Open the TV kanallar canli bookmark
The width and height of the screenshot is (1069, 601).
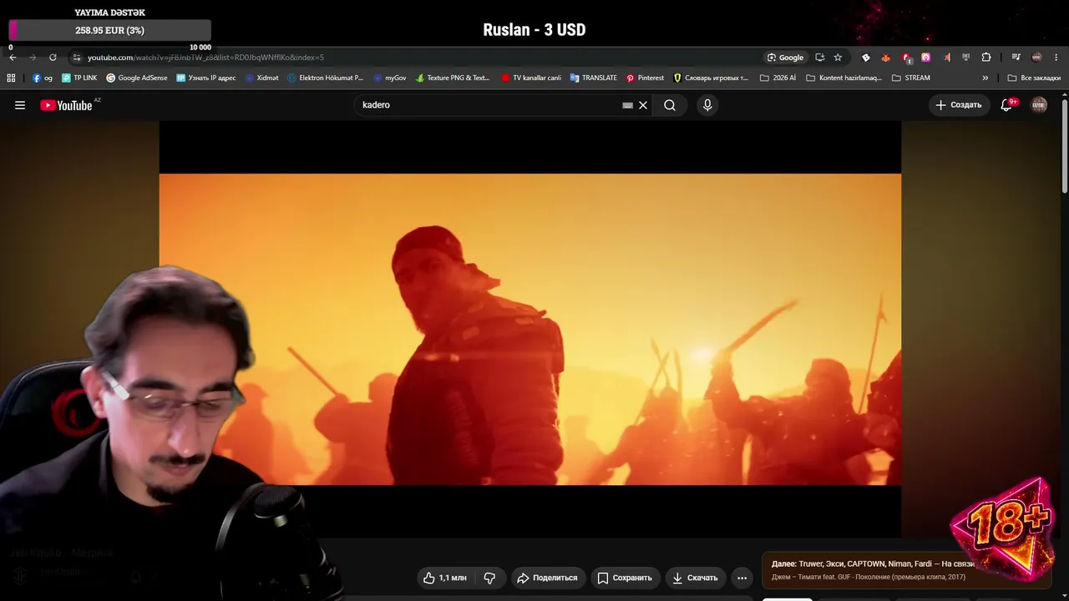pos(531,78)
